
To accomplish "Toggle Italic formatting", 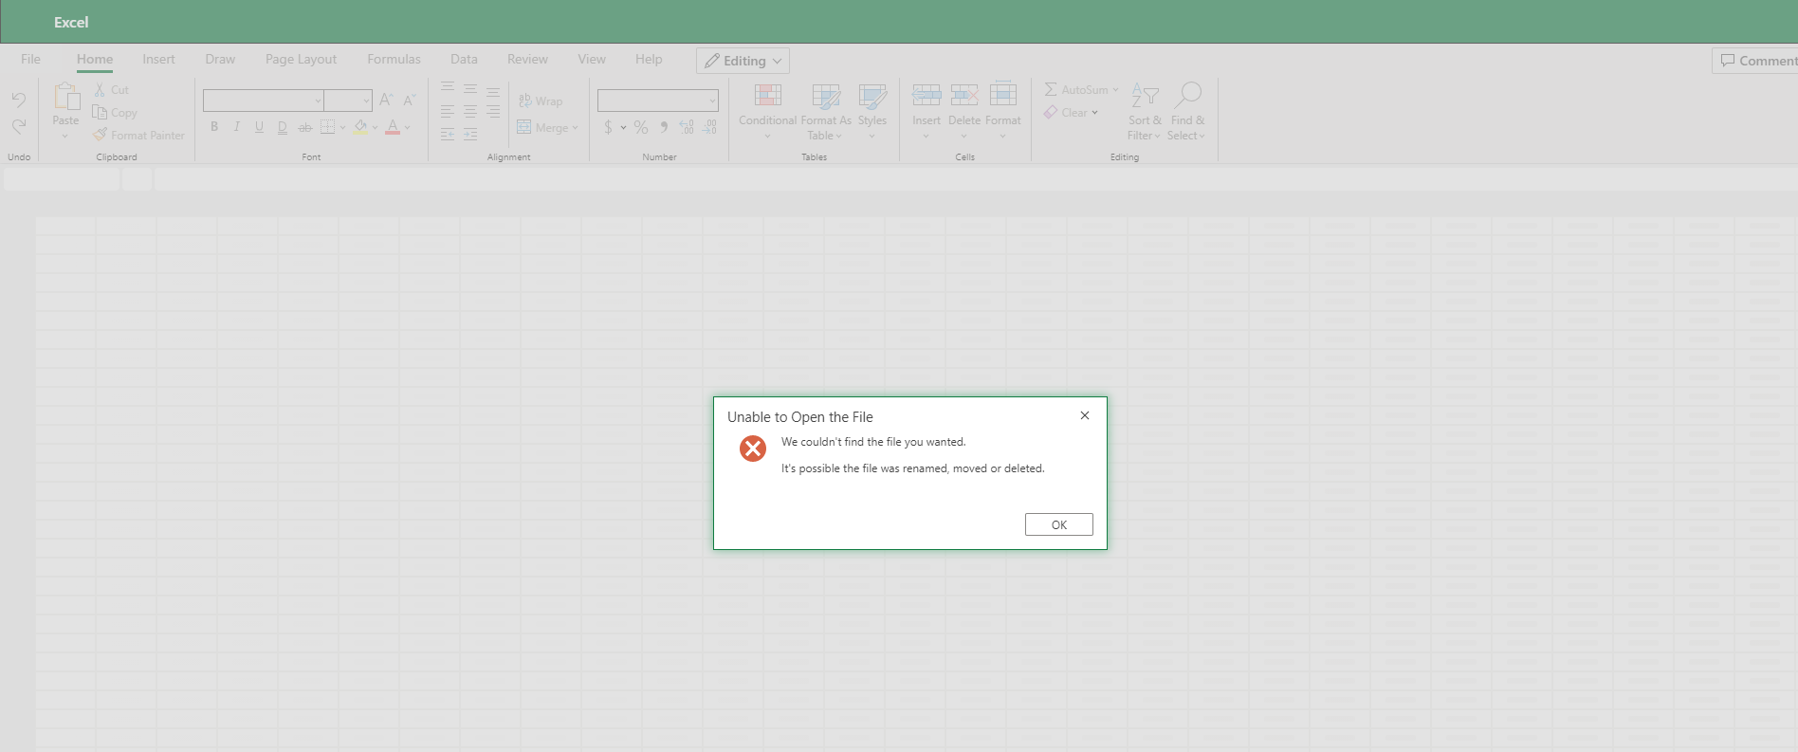I will pyautogui.click(x=236, y=127).
